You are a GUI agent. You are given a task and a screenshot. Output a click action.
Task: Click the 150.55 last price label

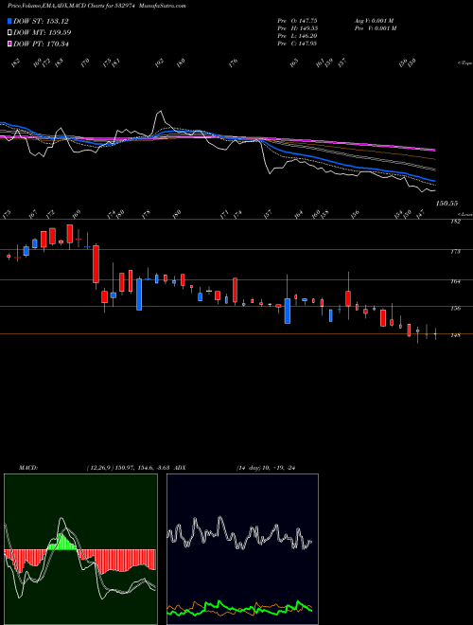click(x=447, y=204)
